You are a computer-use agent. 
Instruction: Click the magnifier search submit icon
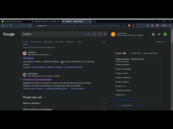(x=105, y=34)
